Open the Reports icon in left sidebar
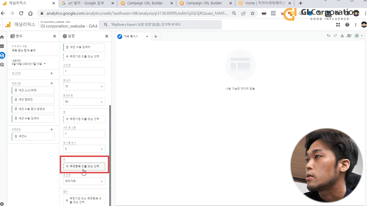 tap(2, 46)
